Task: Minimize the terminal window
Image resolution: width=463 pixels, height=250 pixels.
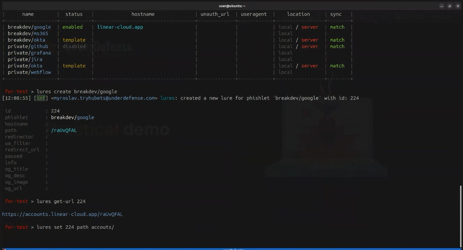Action: coord(442,6)
